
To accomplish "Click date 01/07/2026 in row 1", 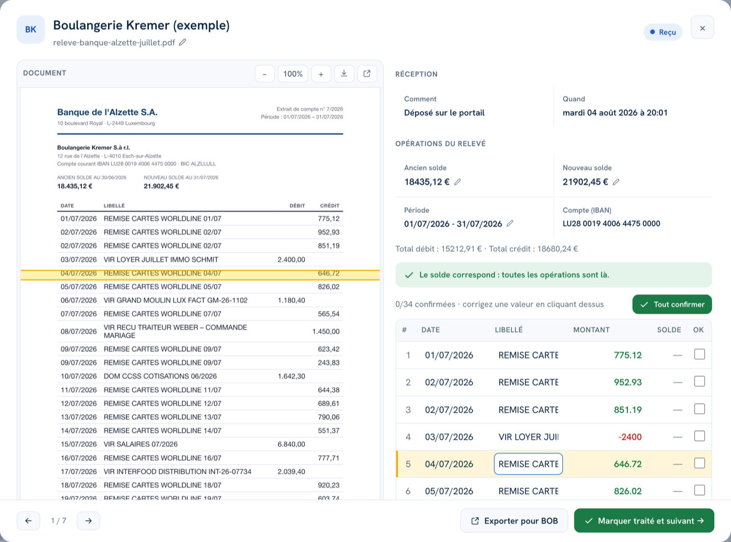I will [x=449, y=355].
